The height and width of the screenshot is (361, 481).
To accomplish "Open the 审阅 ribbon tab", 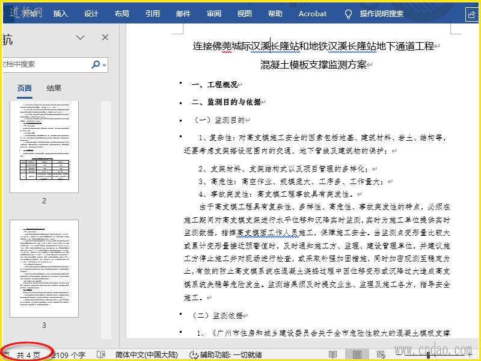I will click(x=213, y=14).
